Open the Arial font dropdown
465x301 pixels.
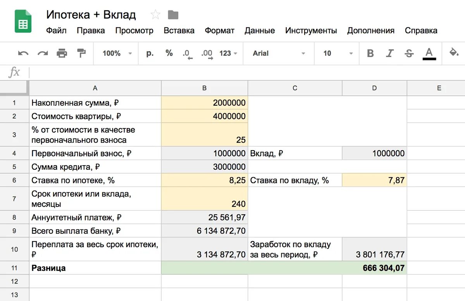pos(279,53)
